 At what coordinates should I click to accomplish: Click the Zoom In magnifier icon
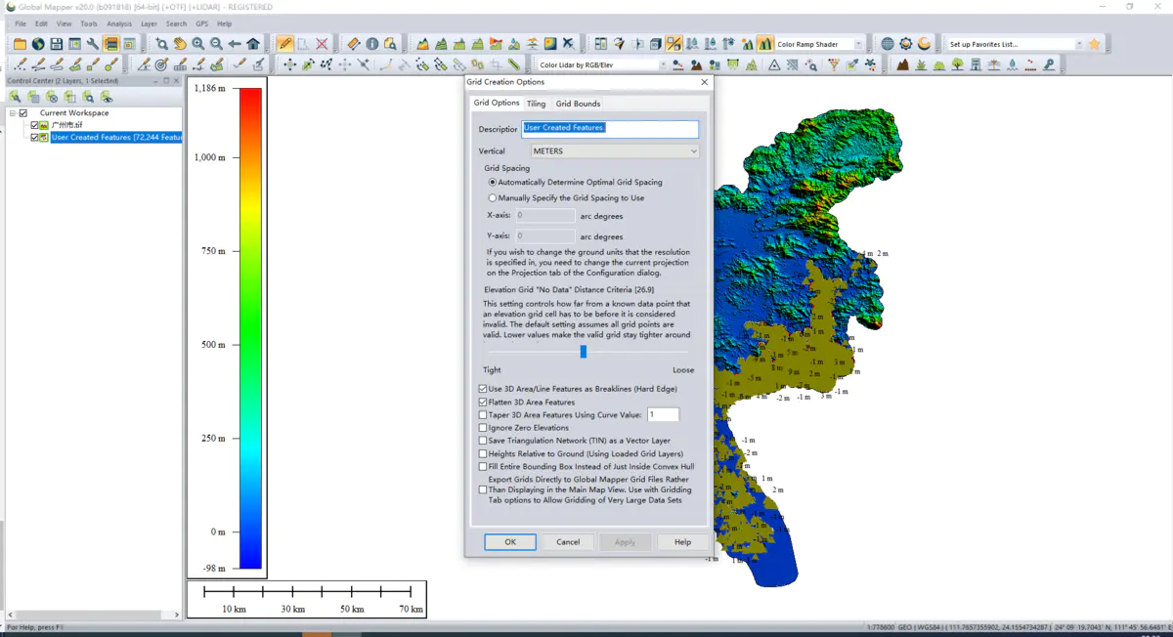(198, 44)
